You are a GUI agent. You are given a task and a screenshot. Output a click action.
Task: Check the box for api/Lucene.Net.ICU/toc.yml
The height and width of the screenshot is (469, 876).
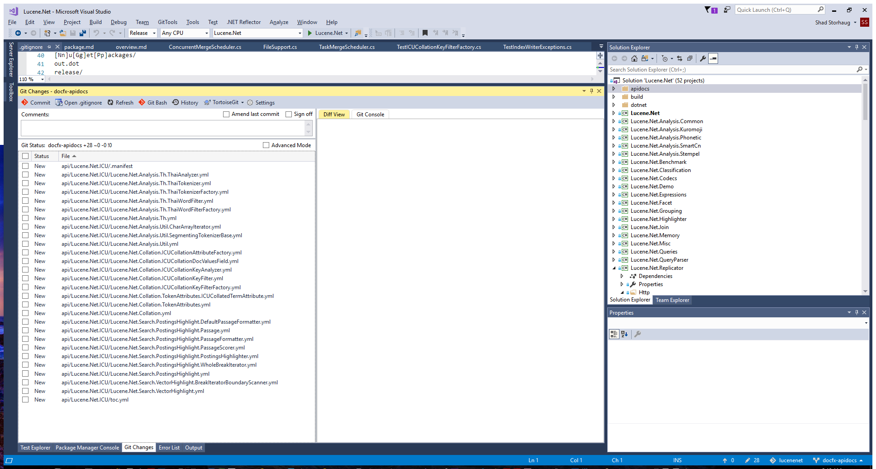click(25, 400)
